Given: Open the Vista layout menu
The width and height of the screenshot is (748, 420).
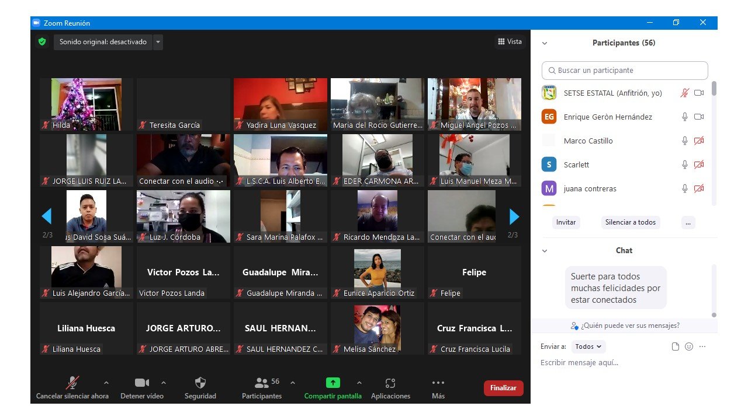Looking at the screenshot, I should coord(510,41).
